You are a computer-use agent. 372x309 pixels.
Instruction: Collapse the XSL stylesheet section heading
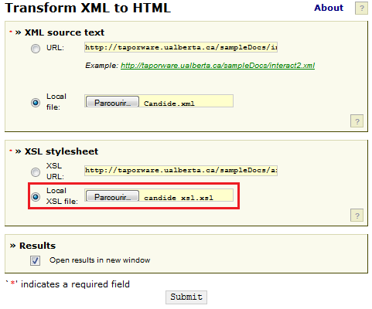[61, 151]
